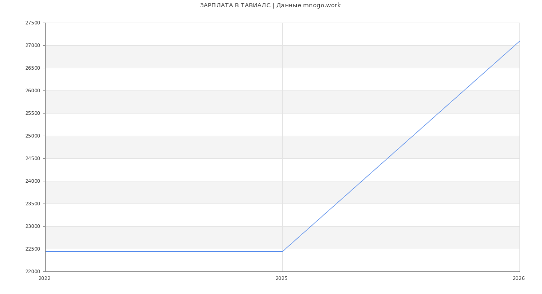Click the 26500 y-axis label

pyautogui.click(x=33, y=68)
